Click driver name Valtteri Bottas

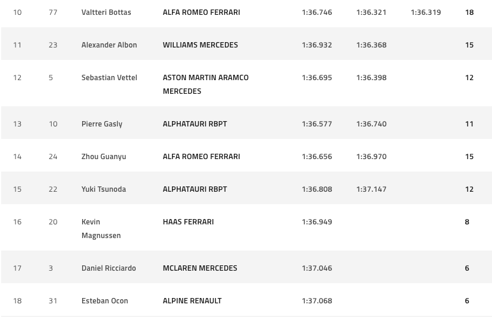(106, 12)
